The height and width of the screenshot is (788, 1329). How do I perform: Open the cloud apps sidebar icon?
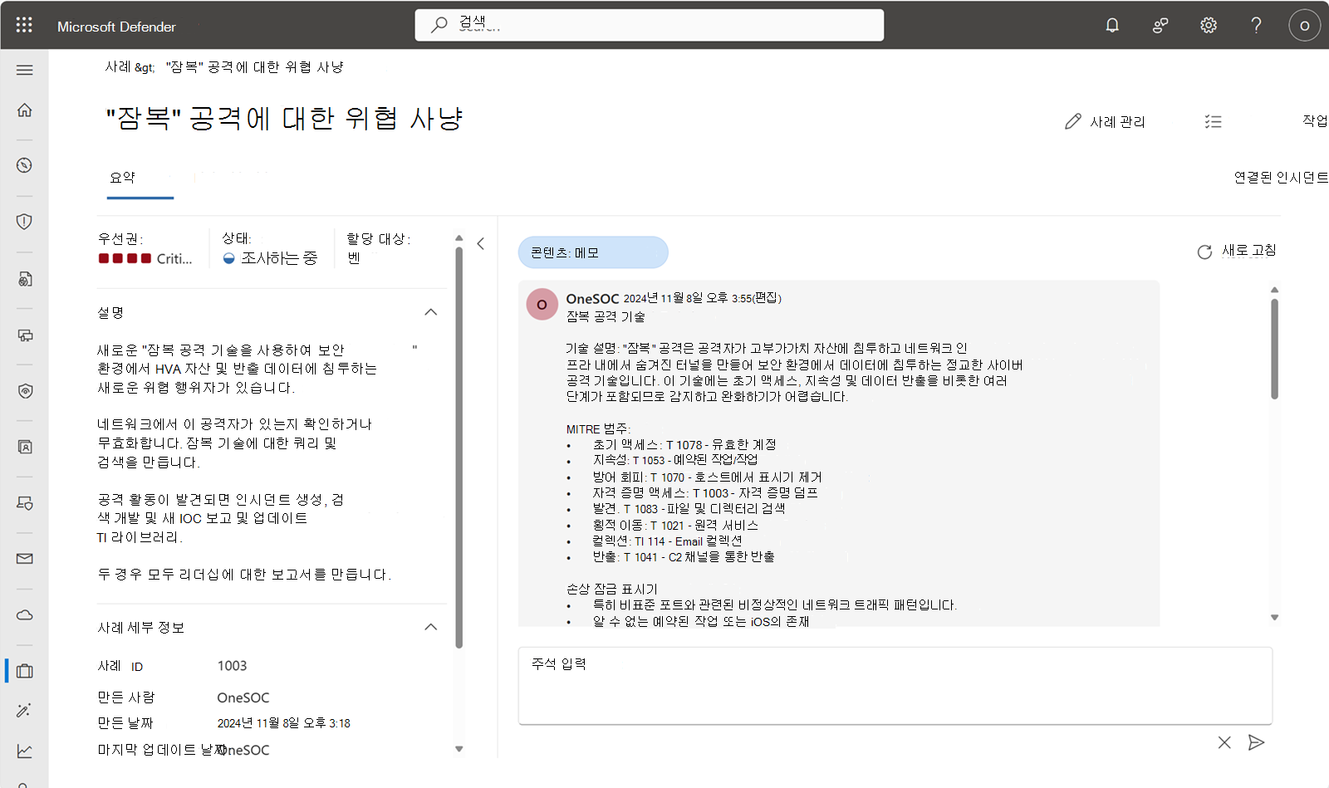(x=25, y=615)
